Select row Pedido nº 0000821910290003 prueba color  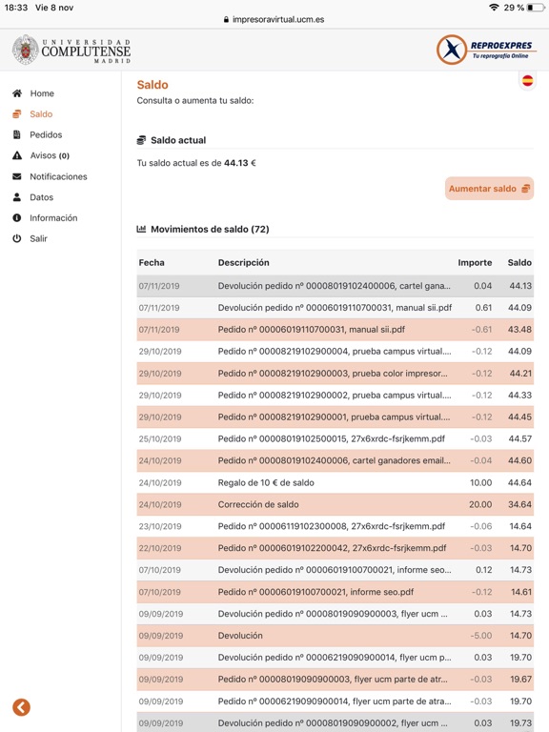pos(335,373)
